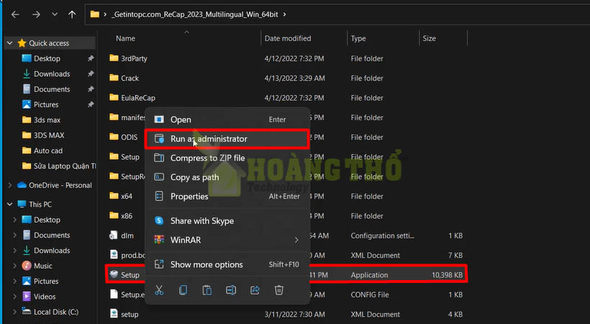This screenshot has width=590, height=324.
Task: Expand Music under This PC
Action: pyautogui.click(x=14, y=266)
